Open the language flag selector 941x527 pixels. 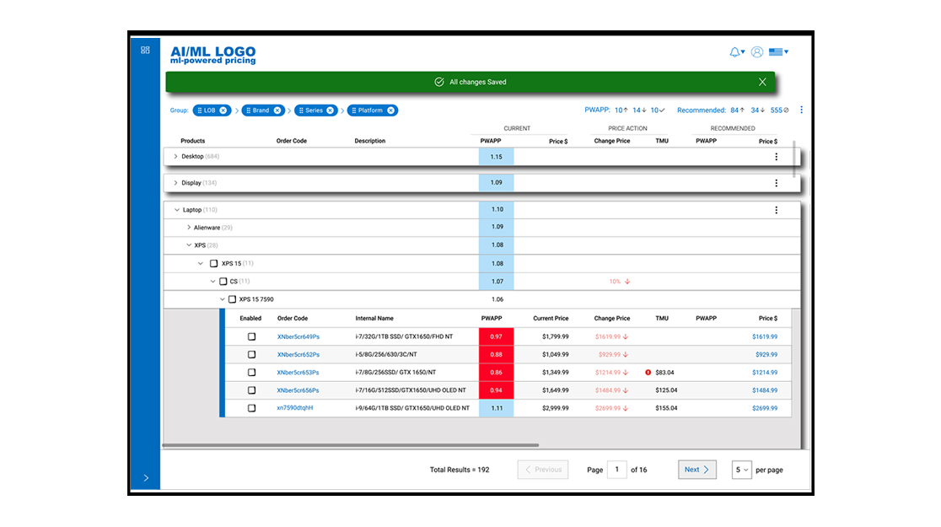click(x=778, y=51)
